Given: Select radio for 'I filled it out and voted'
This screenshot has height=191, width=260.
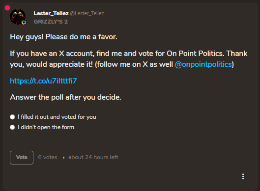Looking at the screenshot, I should [12, 117].
